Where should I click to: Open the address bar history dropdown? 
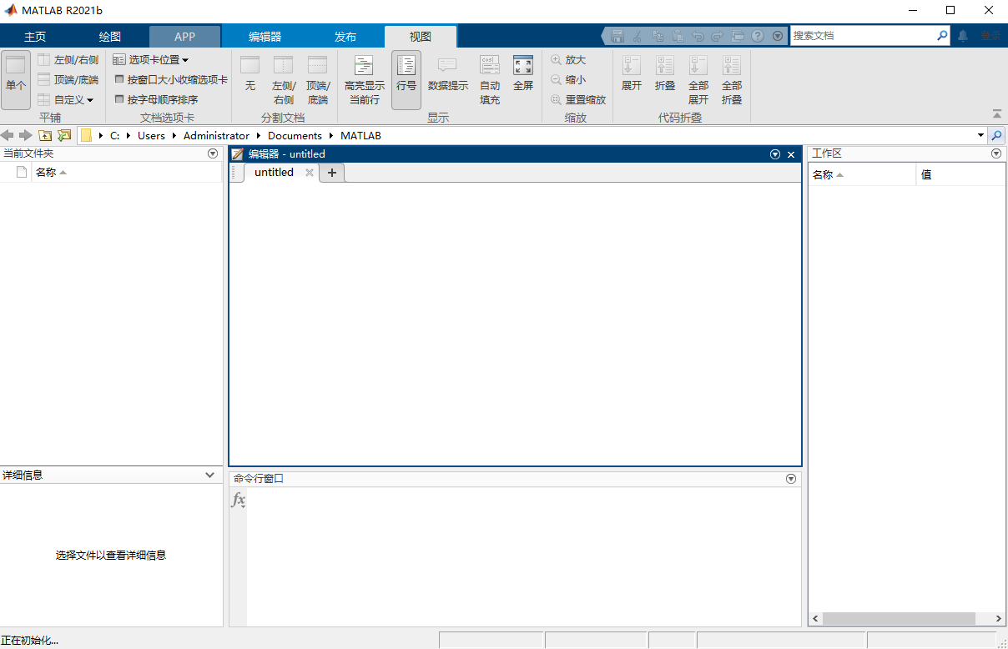(x=980, y=135)
